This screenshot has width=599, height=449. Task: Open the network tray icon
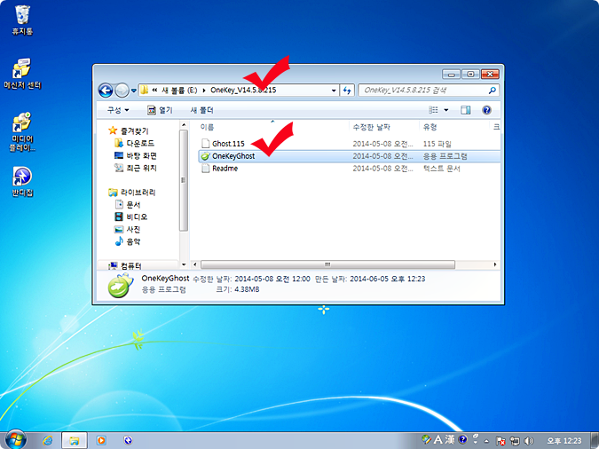515,441
